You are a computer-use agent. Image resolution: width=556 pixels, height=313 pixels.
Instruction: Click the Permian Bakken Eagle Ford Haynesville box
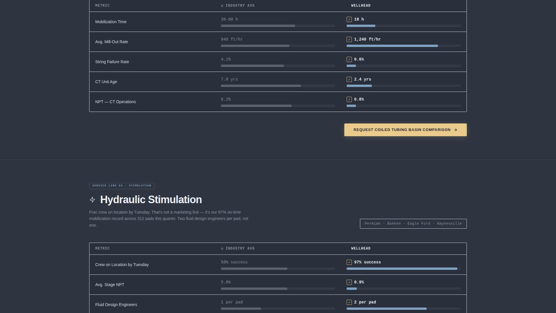[413, 224]
